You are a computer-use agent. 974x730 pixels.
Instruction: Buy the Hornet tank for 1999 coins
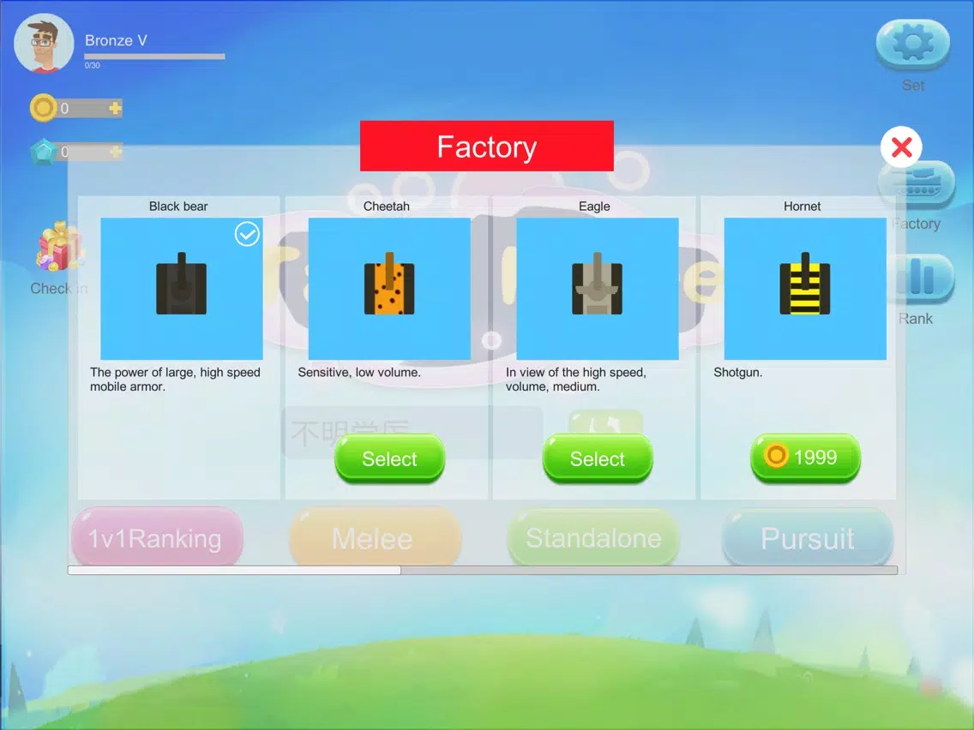[x=806, y=458]
